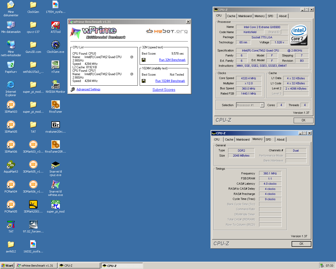Activate first CPU-Z taskbar button
Viewport: 336px width, 269px height.
pos(79,266)
